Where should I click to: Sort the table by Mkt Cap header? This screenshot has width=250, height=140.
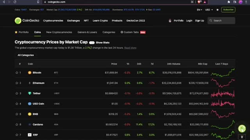point(203,64)
